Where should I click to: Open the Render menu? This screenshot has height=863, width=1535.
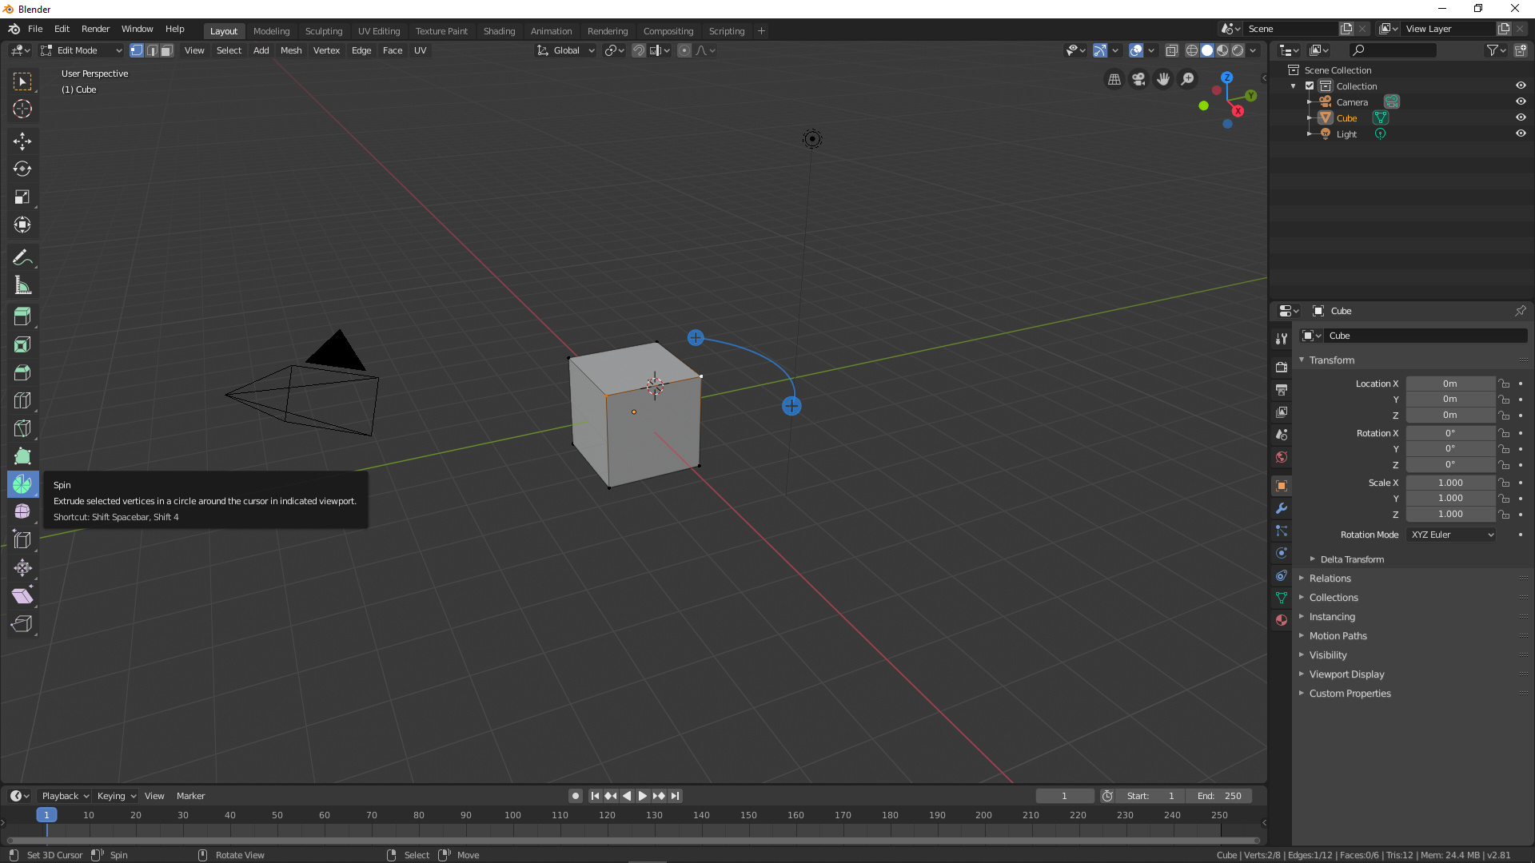point(95,29)
